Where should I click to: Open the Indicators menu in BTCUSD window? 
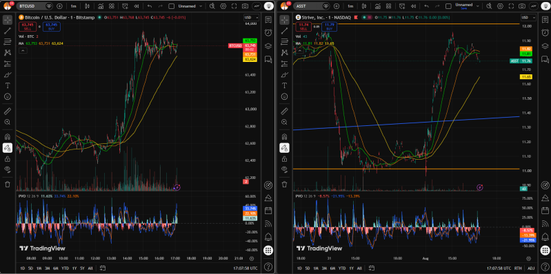coord(101,6)
